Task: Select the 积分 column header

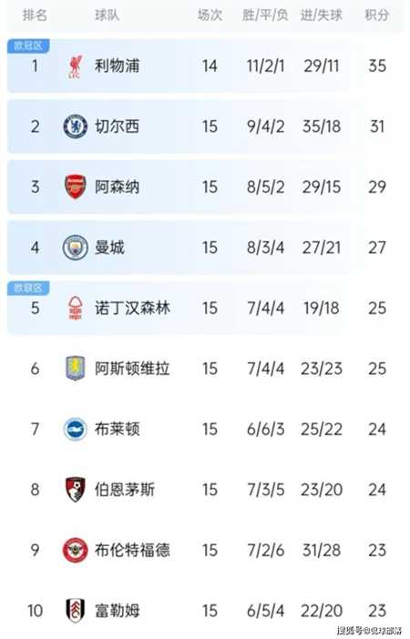Action: [376, 15]
